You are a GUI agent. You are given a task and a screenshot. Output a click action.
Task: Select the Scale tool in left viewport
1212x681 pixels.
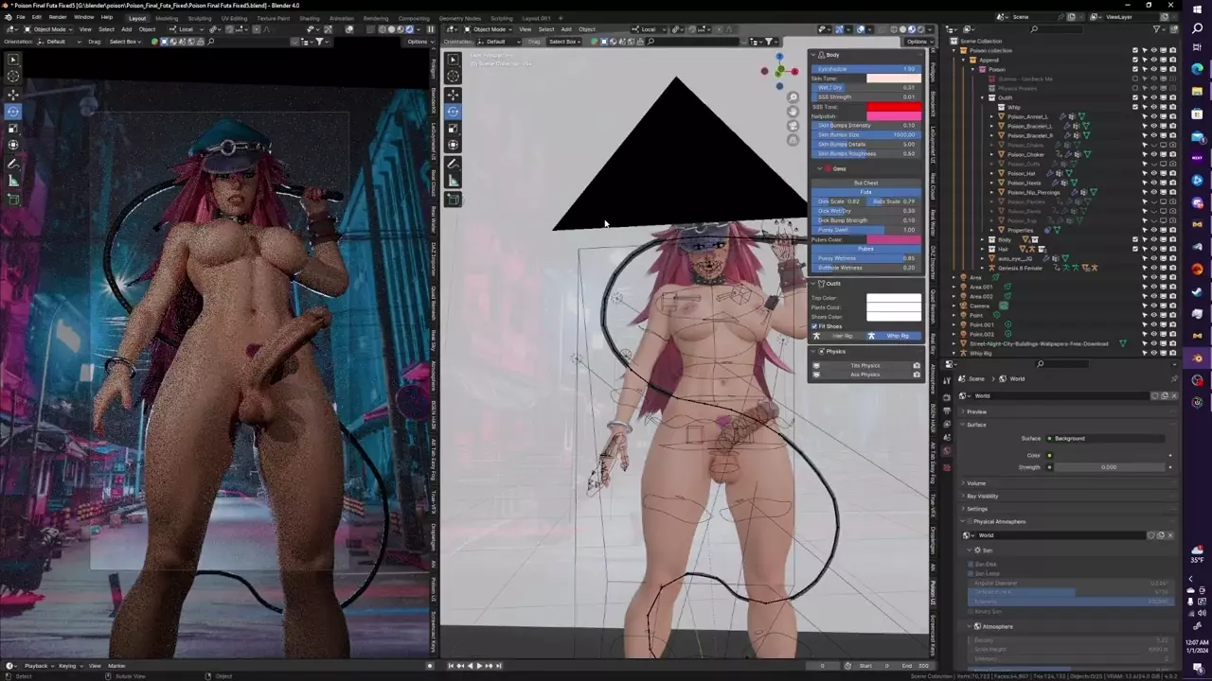pos(13,129)
